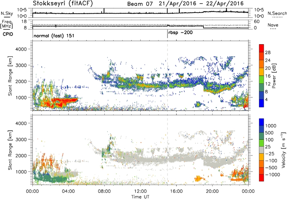287x199 pixels.
Task: Click the '08:00' time axis tick label
Action: (x=104, y=191)
